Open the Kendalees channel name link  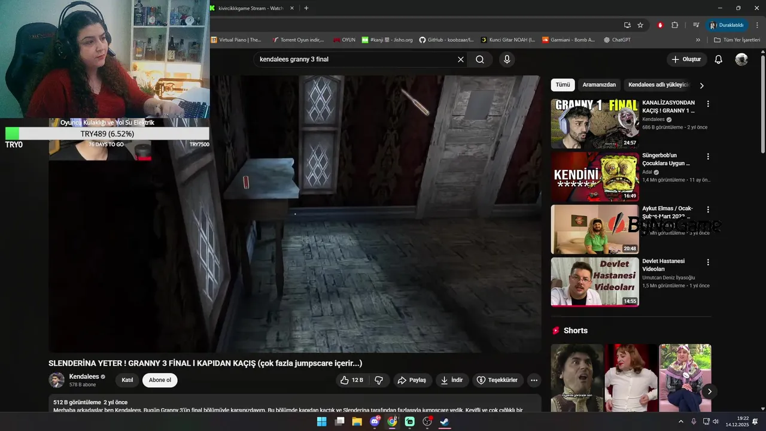[84, 377]
